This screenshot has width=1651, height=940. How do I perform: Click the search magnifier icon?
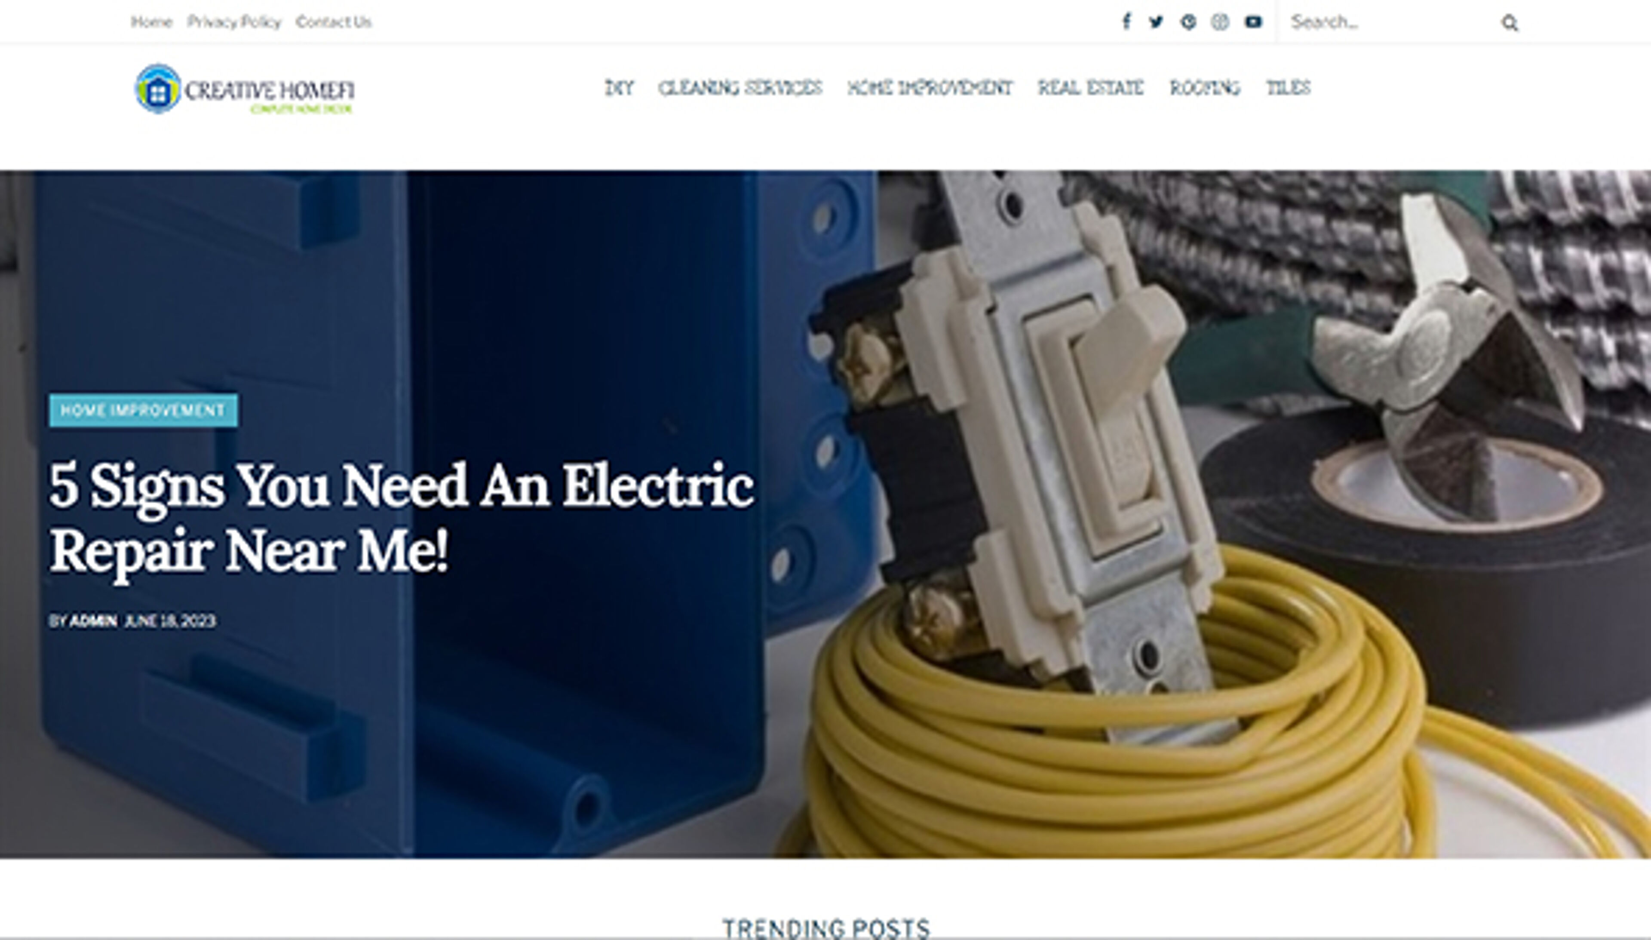(x=1509, y=23)
